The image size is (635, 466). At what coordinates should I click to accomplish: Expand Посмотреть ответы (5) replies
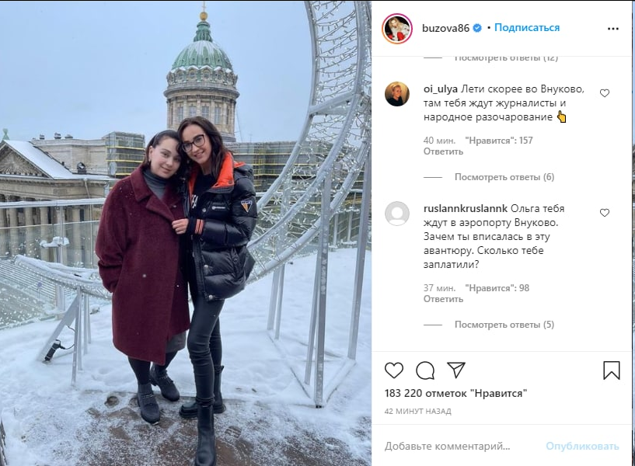click(x=504, y=325)
